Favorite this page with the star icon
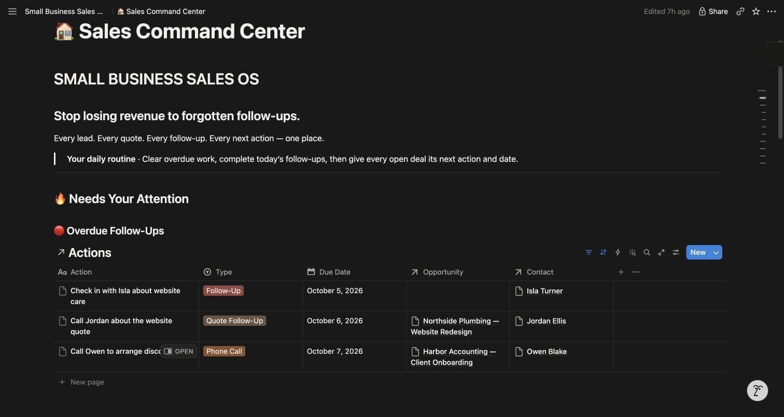The image size is (784, 417). pos(756,11)
